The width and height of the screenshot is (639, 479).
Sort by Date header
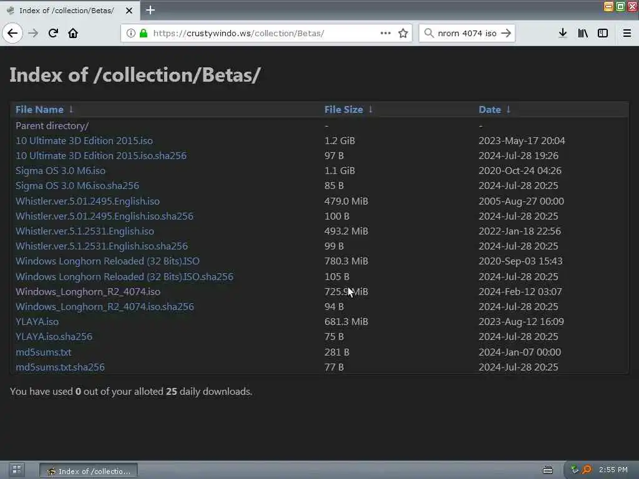(490, 110)
